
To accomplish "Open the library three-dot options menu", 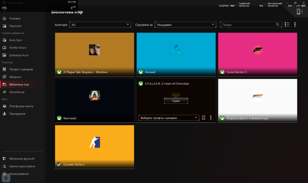I will tap(295, 25).
